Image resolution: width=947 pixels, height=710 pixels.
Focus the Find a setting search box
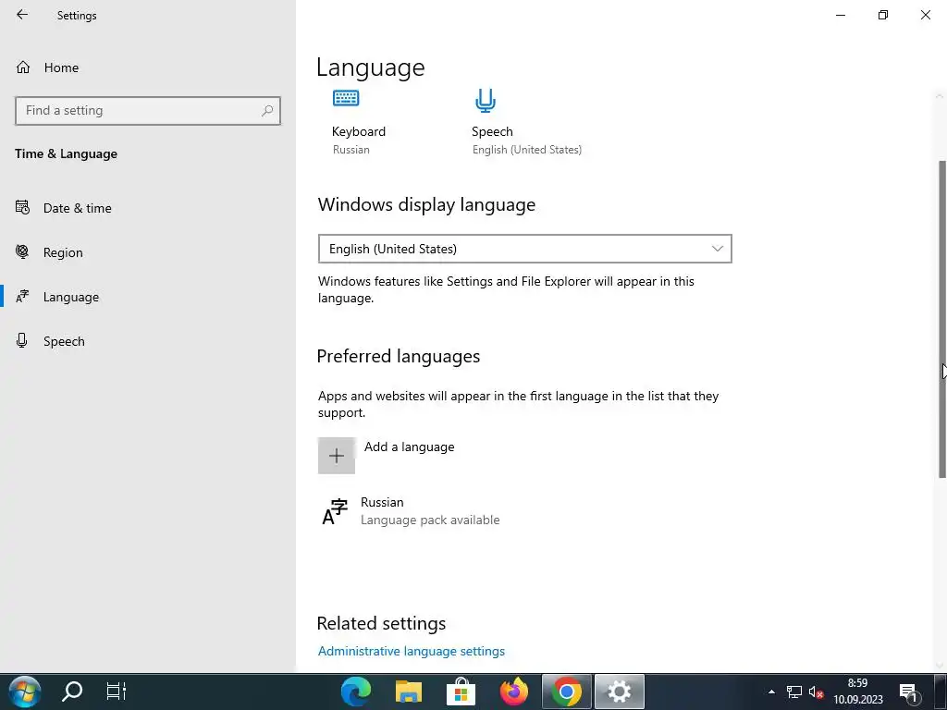tap(147, 111)
